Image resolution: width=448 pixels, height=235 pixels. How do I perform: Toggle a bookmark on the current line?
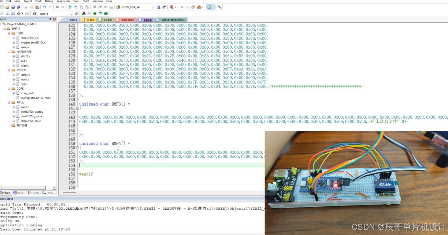click(x=71, y=7)
